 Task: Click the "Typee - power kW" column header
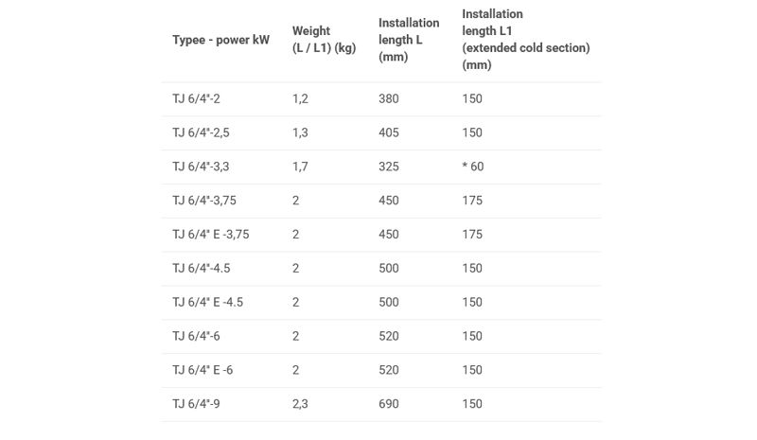220,40
